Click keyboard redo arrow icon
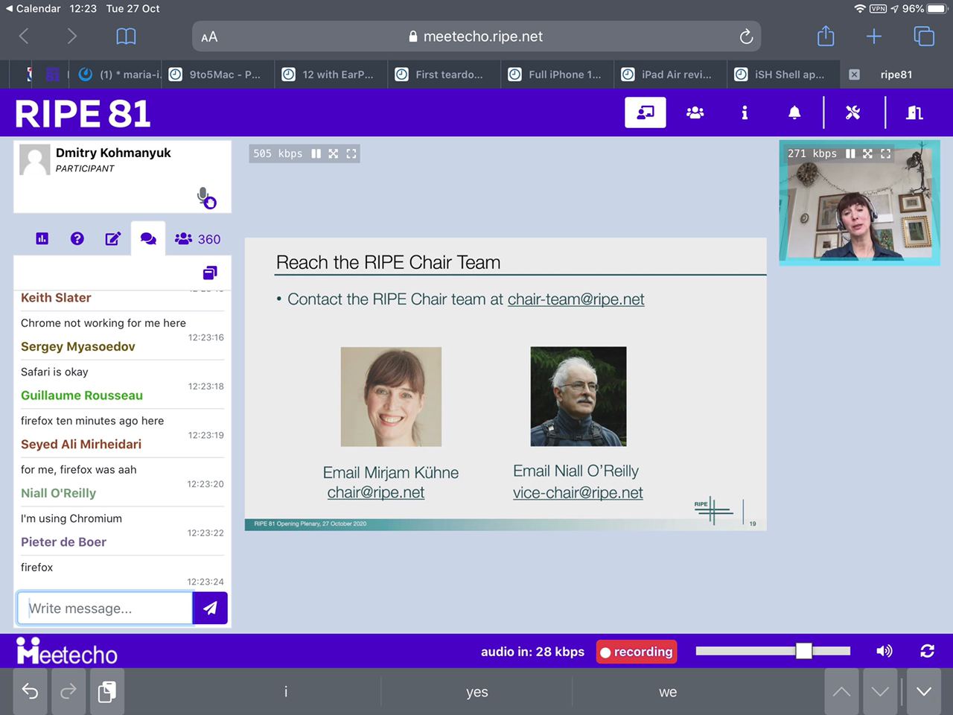This screenshot has height=715, width=953. tap(68, 691)
